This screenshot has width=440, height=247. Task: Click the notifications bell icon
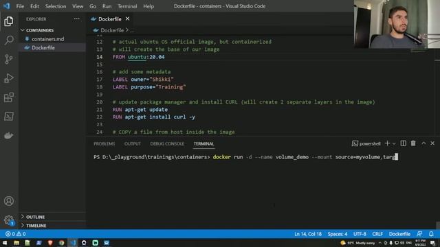point(431,234)
